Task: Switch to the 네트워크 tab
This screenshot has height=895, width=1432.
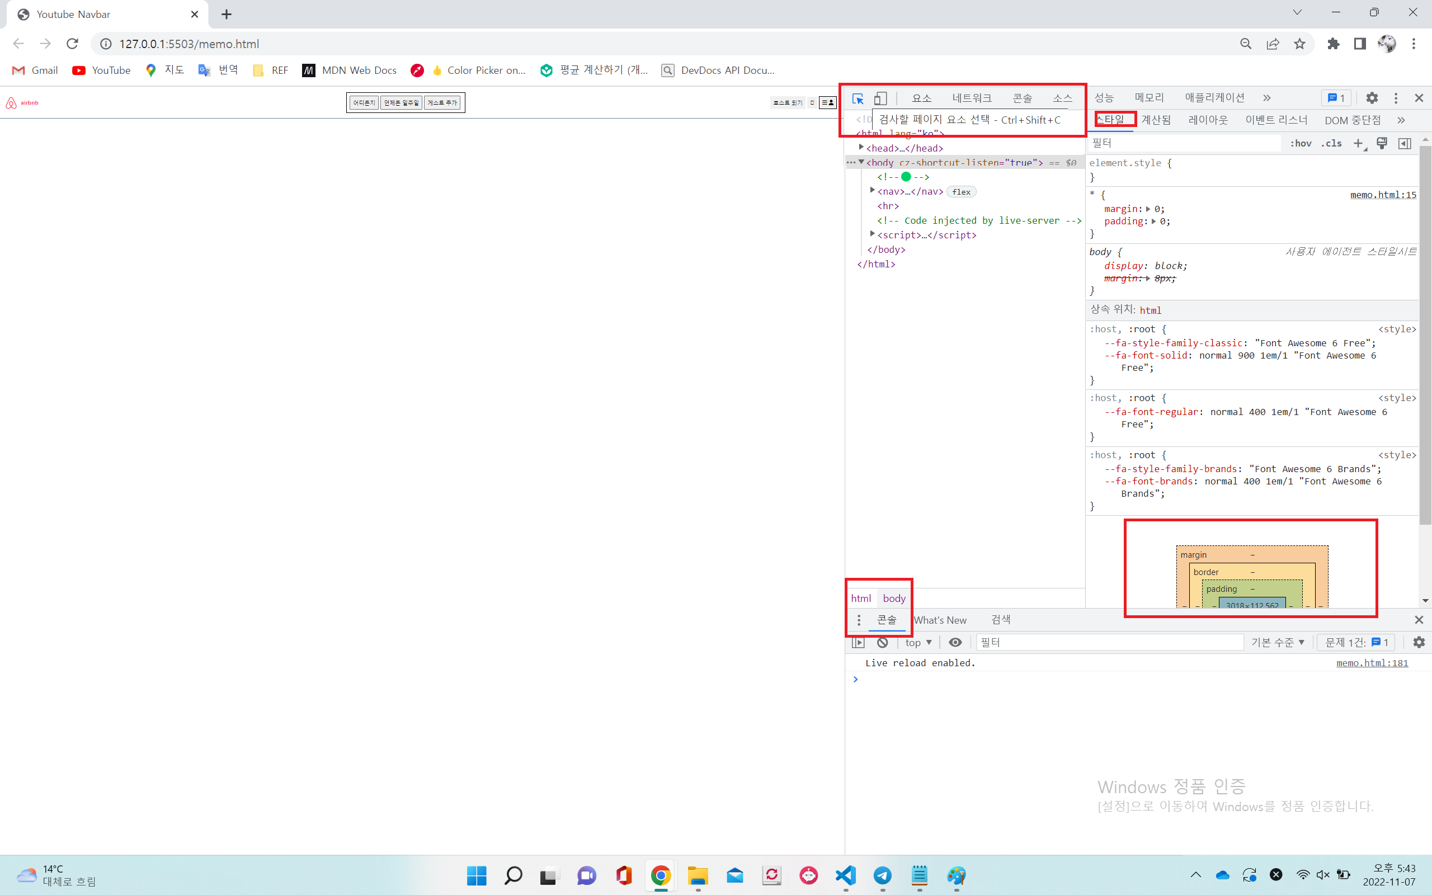Action: tap(972, 98)
